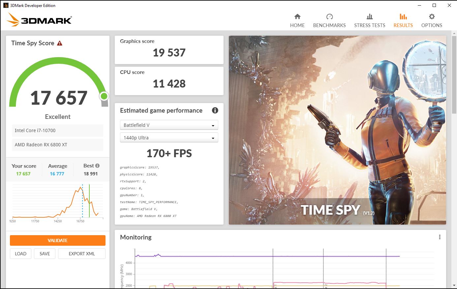
Task: Expand the 1440p Ultra resolution dropdown
Action: pyautogui.click(x=169, y=138)
